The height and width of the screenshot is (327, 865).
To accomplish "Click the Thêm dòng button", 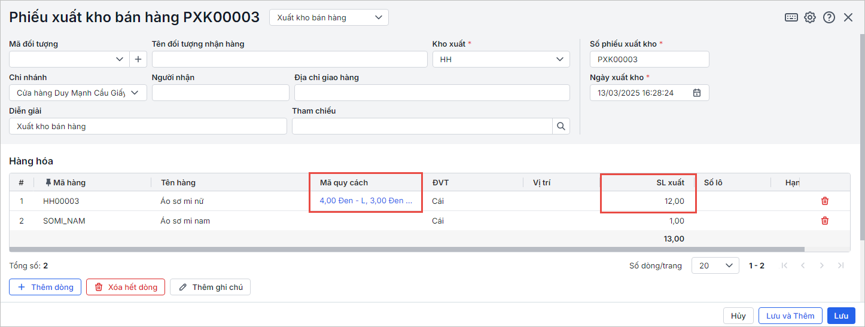I will tap(45, 287).
